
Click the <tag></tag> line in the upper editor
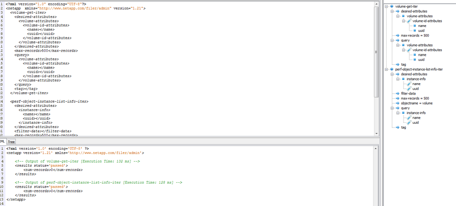pos(26,89)
